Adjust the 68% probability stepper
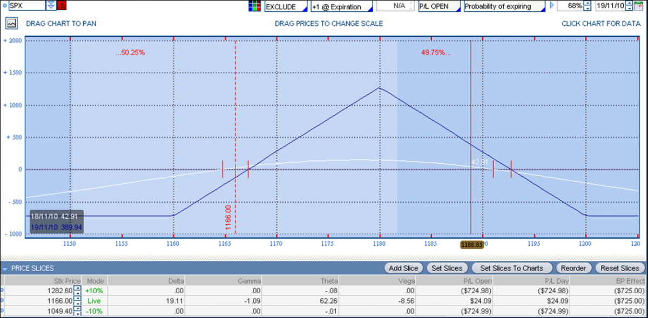This screenshot has height=318, width=648. 588,6
